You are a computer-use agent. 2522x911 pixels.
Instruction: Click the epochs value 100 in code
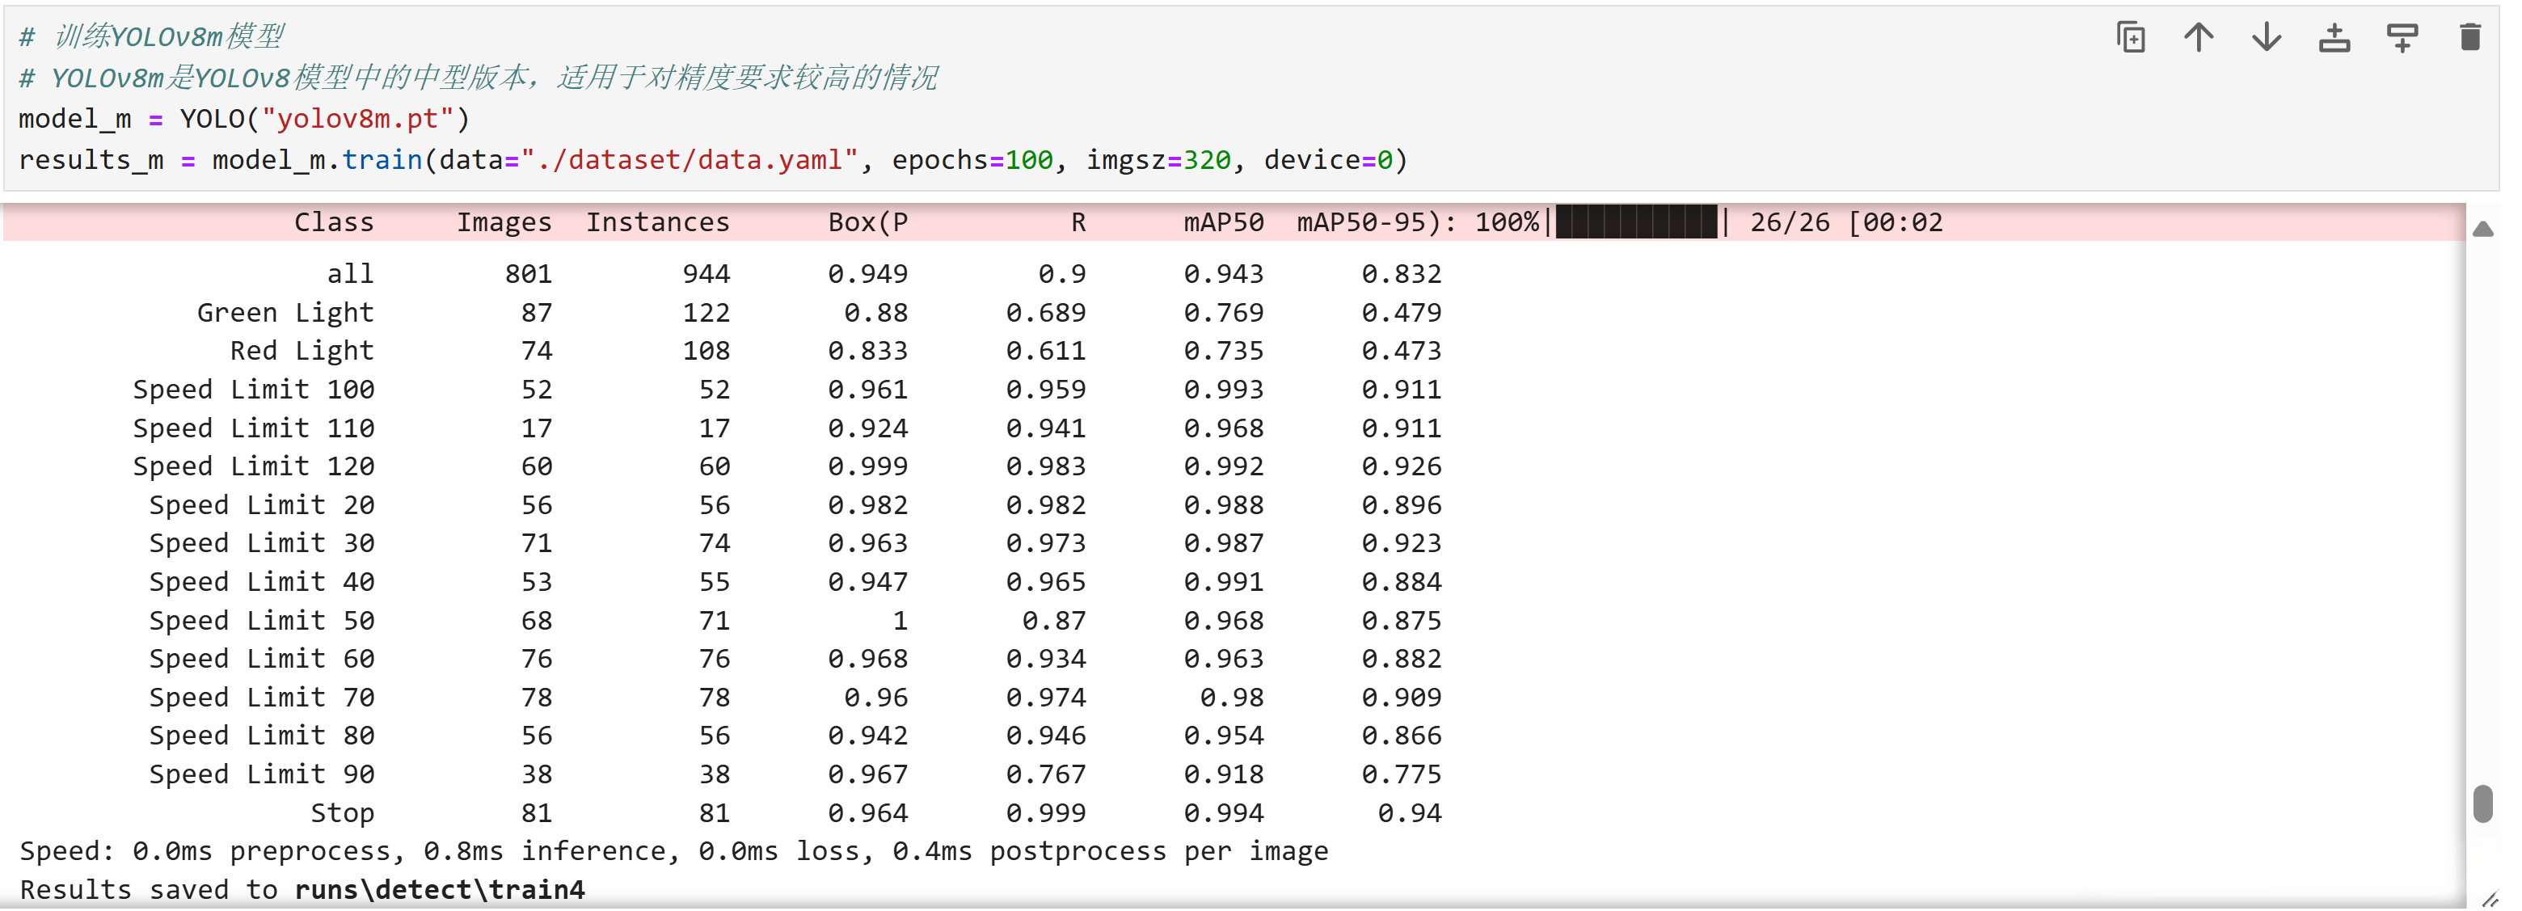coord(1029,160)
